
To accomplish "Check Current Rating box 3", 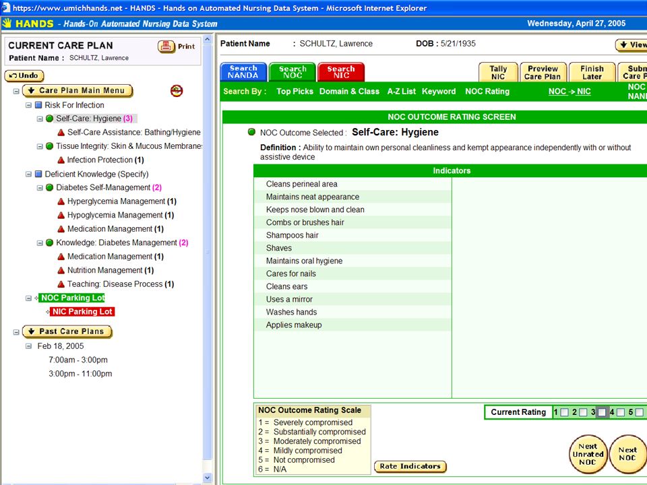I will pos(602,412).
